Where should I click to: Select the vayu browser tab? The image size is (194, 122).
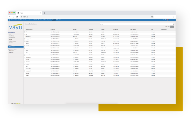point(29,13)
